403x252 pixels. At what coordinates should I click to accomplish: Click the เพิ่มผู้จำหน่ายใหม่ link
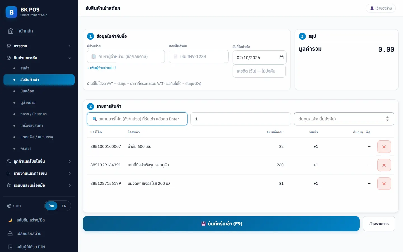(101, 68)
